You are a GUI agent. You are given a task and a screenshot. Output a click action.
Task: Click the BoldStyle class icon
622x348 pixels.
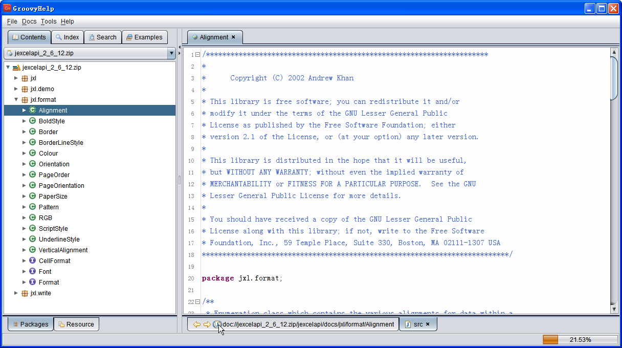click(x=32, y=121)
